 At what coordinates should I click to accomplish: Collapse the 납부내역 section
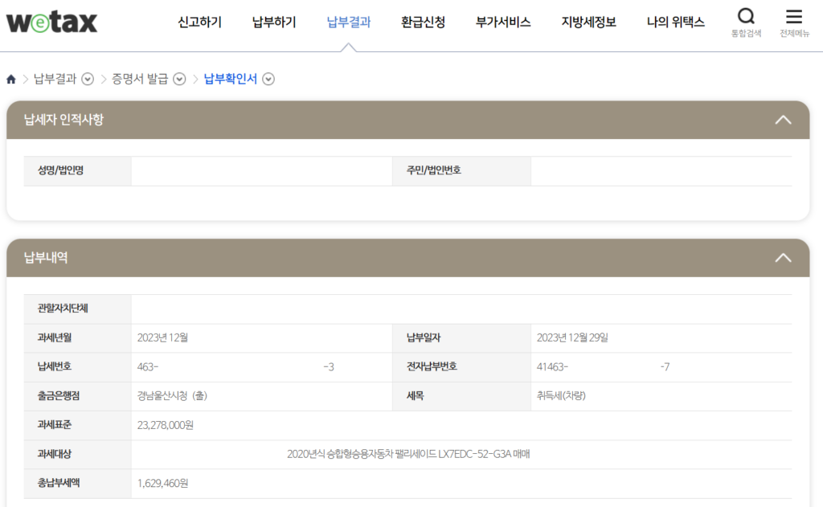click(783, 258)
